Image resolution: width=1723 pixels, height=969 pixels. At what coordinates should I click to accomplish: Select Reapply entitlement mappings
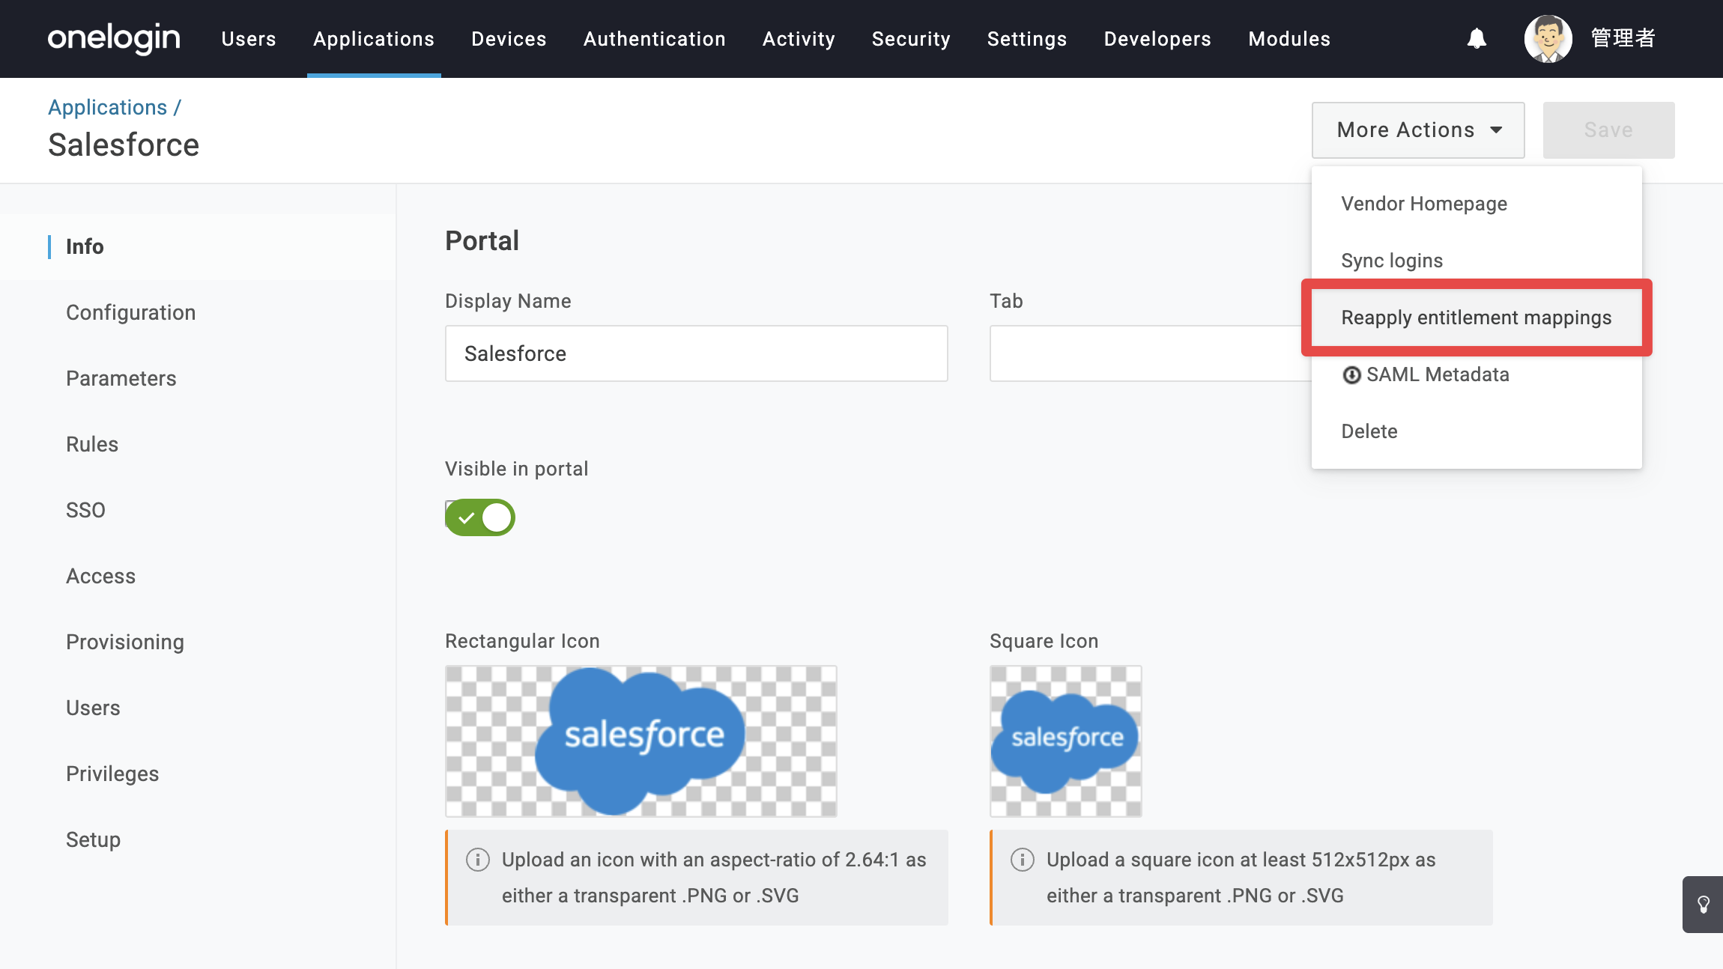click(1477, 318)
